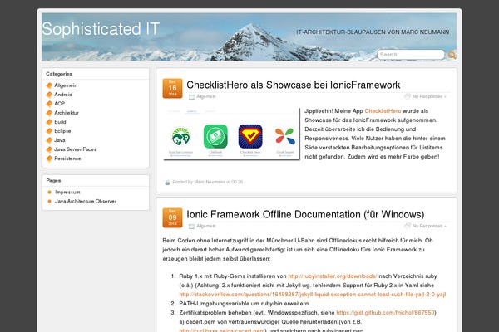This screenshot has height=332, width=499.
Task: Click the orange bullet beside Allgemein category
Action: coord(49,85)
